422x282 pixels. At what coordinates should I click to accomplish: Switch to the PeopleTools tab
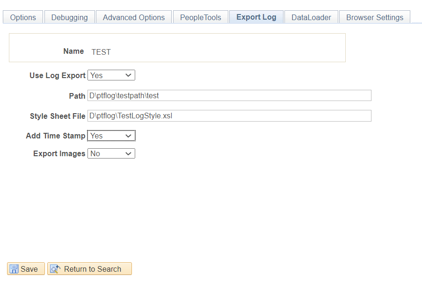click(200, 17)
